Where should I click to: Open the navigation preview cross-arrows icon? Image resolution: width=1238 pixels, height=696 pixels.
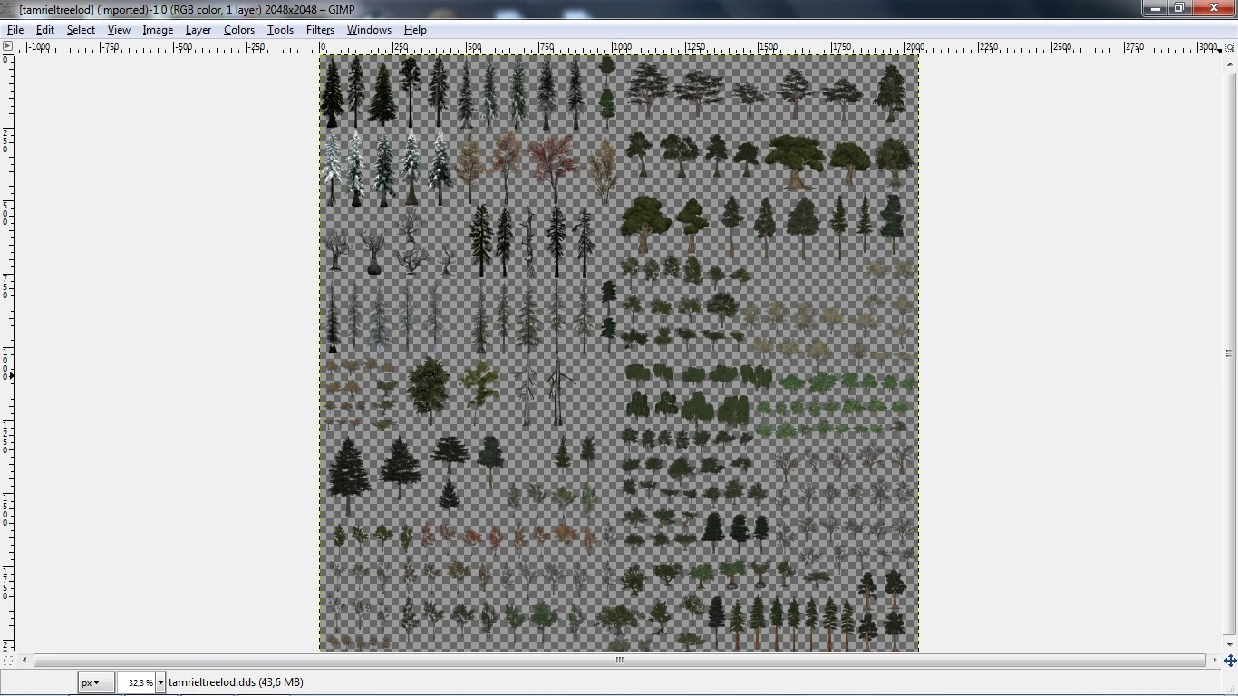click(1230, 661)
